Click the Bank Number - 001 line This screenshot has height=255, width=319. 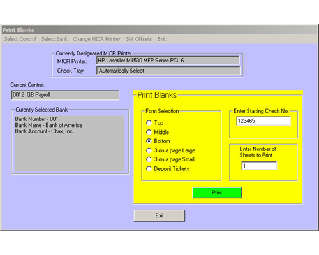coord(36,119)
